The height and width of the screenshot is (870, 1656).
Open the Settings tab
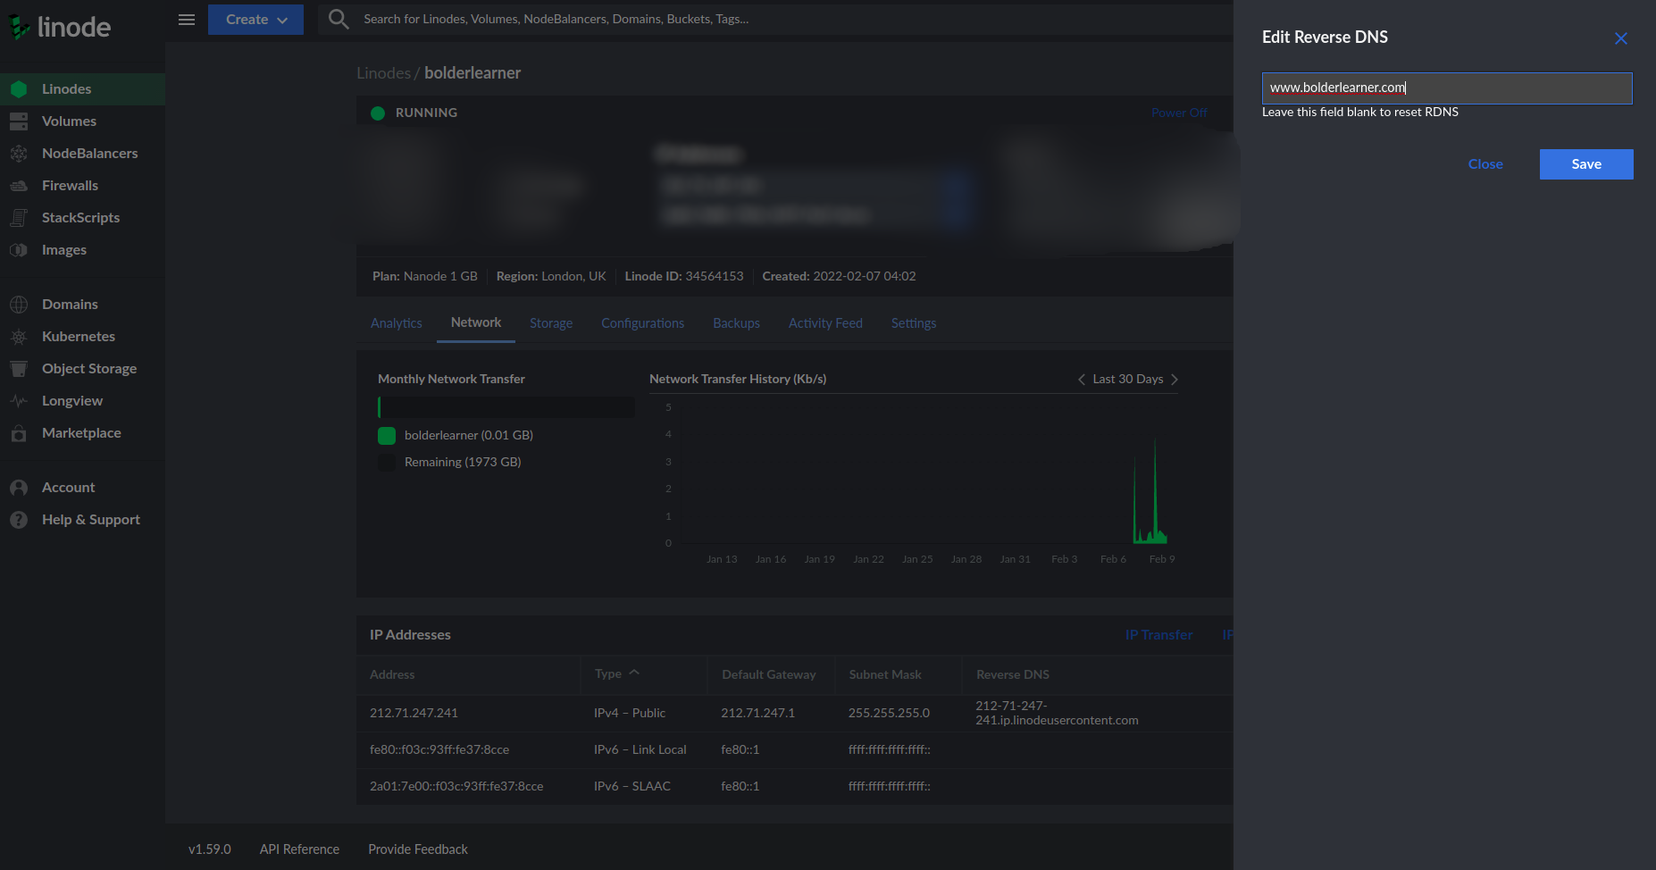tap(914, 323)
